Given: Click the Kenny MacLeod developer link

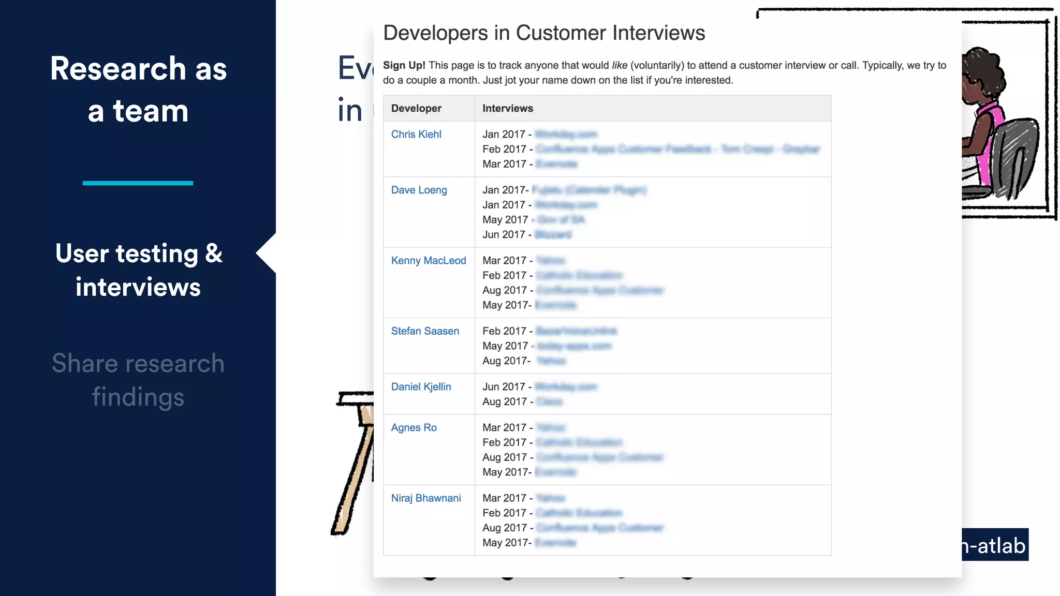Looking at the screenshot, I should (429, 261).
